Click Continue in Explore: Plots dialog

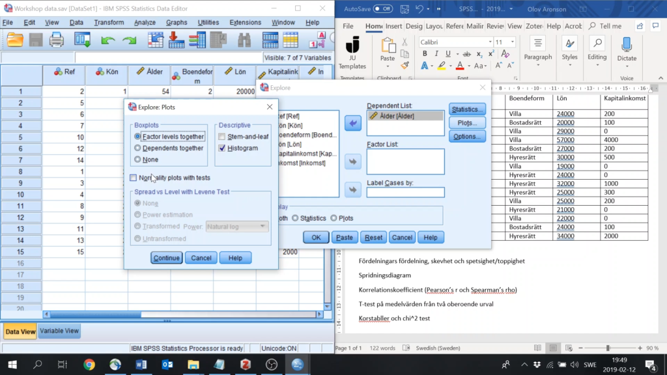(166, 258)
